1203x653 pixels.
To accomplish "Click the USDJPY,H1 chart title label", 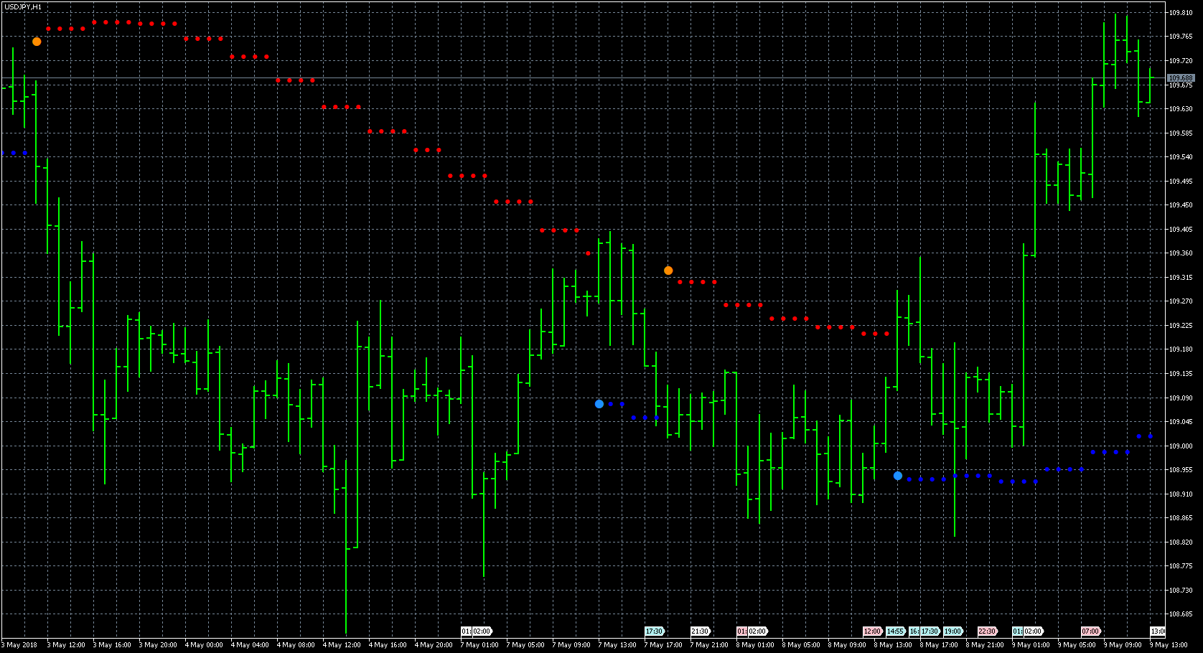I will [x=23, y=7].
